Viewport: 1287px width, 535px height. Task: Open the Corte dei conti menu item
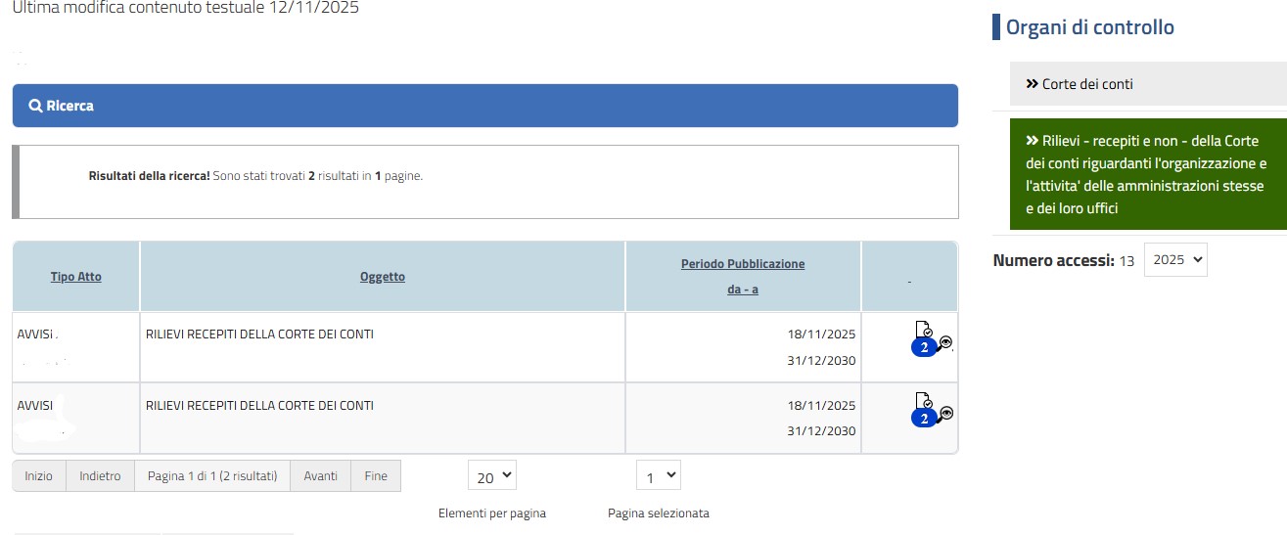click(1087, 84)
